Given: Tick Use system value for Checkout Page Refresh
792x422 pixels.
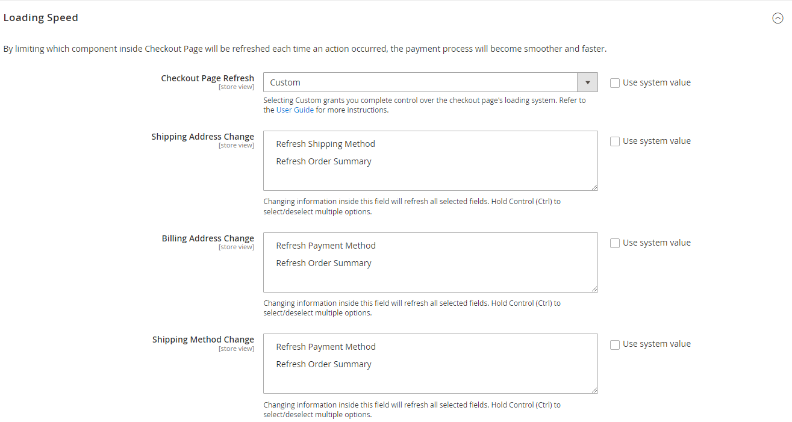Looking at the screenshot, I should point(615,83).
